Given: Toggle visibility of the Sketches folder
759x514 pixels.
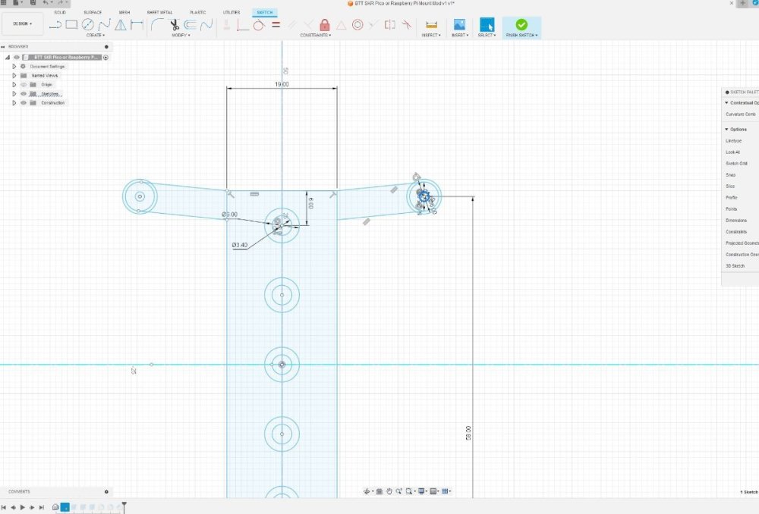Looking at the screenshot, I should tap(24, 94).
